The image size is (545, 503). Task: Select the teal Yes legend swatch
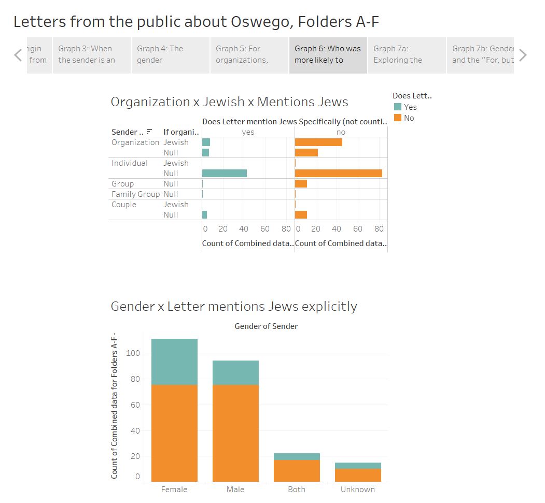click(398, 107)
